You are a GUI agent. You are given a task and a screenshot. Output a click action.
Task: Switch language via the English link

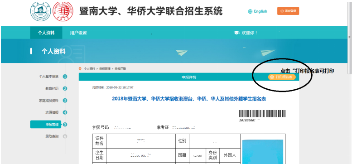[x=260, y=11]
